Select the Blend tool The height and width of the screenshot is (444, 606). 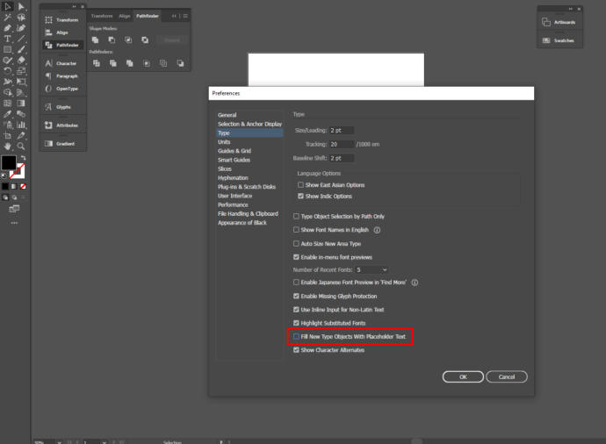pyautogui.click(x=21, y=114)
